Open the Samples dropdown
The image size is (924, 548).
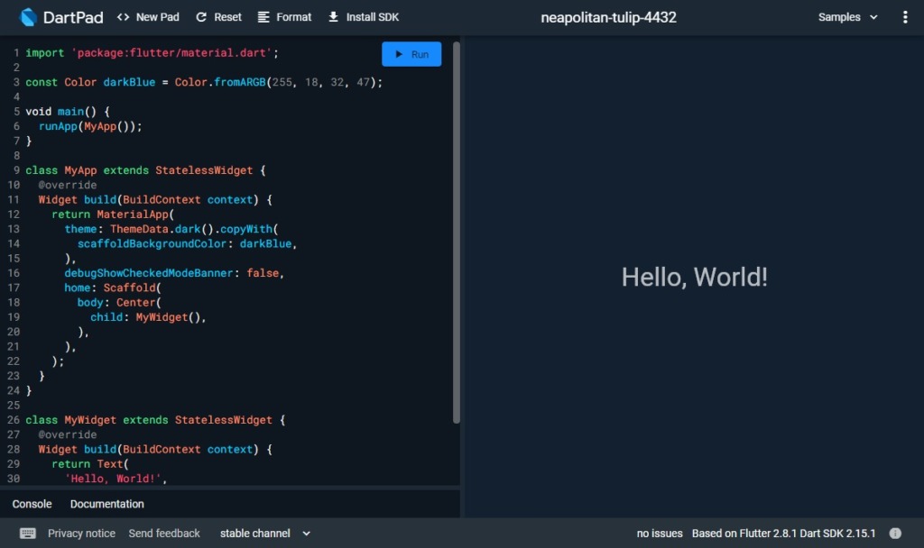point(848,17)
